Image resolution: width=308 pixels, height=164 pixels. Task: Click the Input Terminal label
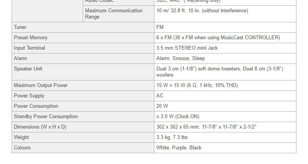(x=30, y=48)
